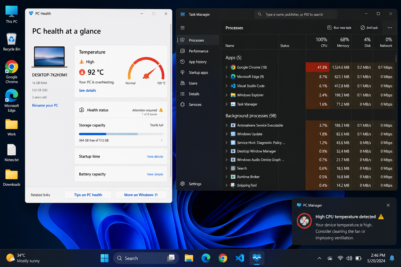Expand Antimalware Service Executable process
Image resolution: width=401 pixels, height=267 pixels.
click(x=226, y=125)
